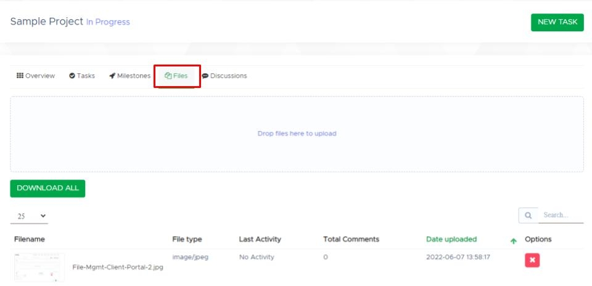
Task: Sort by the Filename column header
Action: tap(30, 239)
